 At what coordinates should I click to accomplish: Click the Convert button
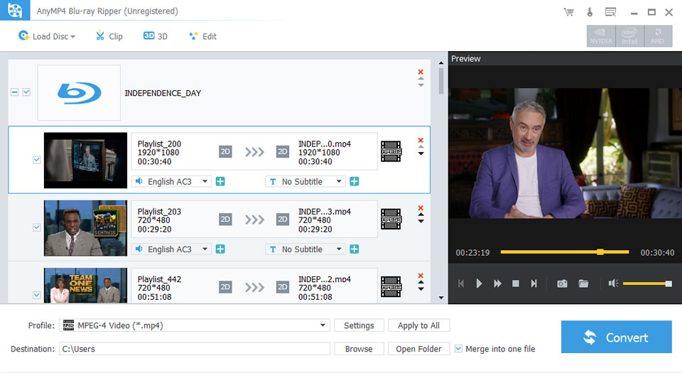pos(616,337)
